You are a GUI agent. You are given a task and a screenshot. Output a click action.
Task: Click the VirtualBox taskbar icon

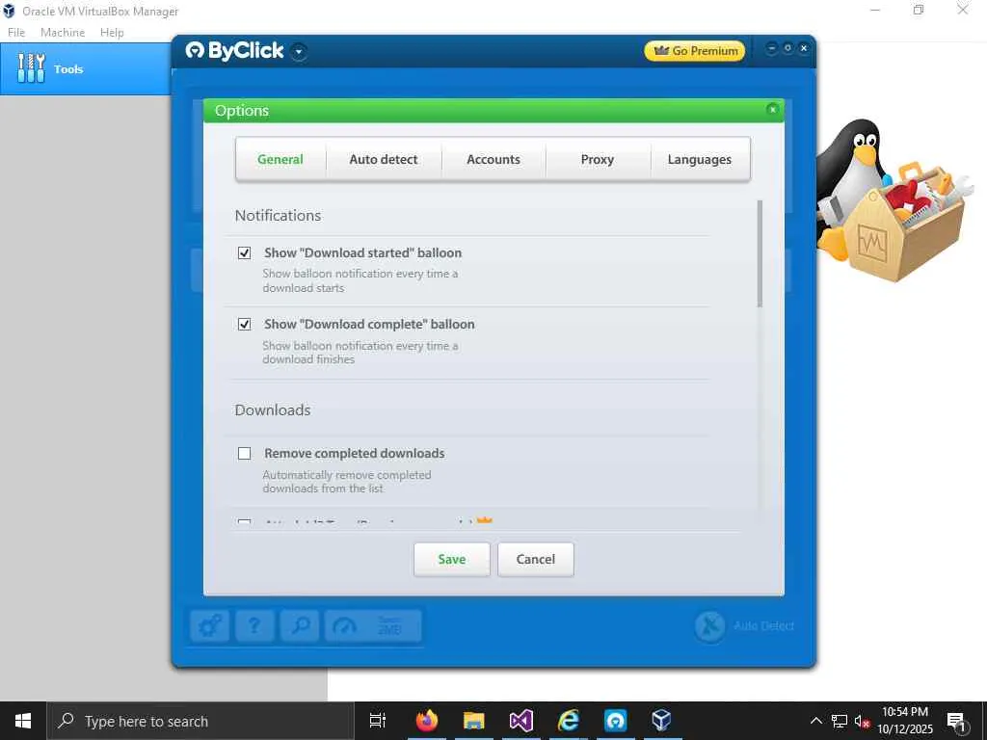pyautogui.click(x=661, y=721)
